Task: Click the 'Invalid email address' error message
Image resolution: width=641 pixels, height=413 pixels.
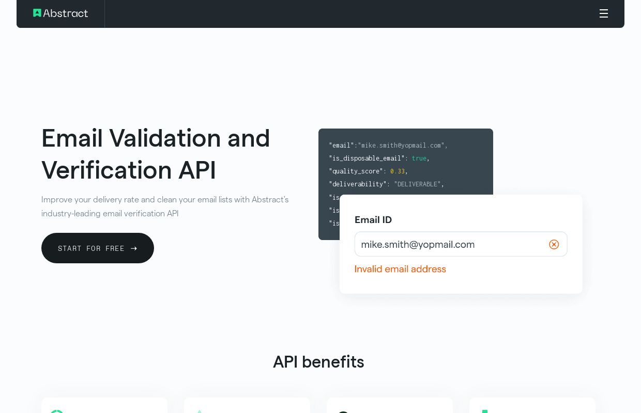Action: point(400,269)
